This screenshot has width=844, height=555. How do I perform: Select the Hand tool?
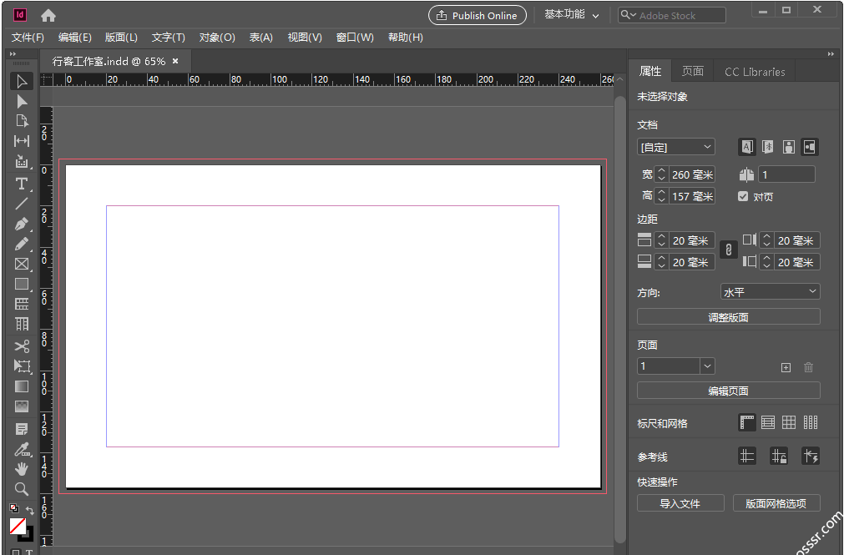tap(22, 469)
